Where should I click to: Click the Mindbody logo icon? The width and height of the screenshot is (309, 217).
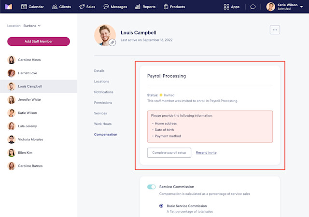[9, 7]
